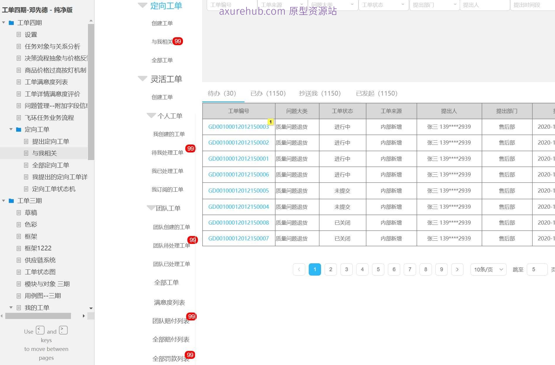Image resolution: width=555 pixels, height=365 pixels.
Task: Open the 10条/页 page size dropdown
Action: coord(488,269)
